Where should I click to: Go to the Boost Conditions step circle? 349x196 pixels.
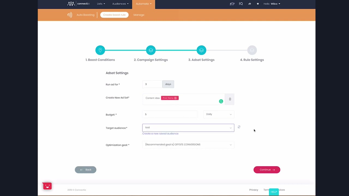click(100, 50)
